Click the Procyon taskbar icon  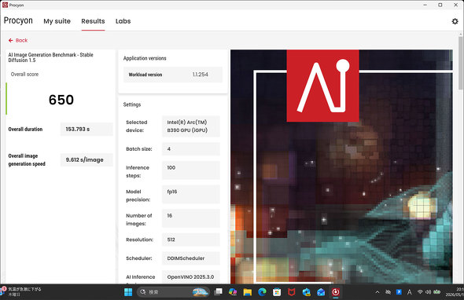tap(336, 292)
